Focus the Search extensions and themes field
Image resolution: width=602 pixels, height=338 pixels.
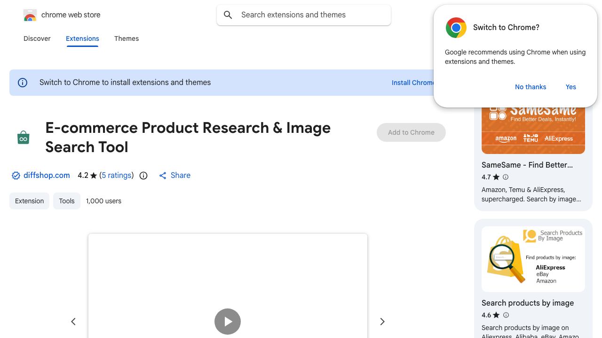[x=304, y=15]
